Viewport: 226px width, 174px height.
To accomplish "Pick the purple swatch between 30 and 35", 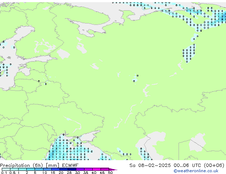I will [x=80, y=169].
